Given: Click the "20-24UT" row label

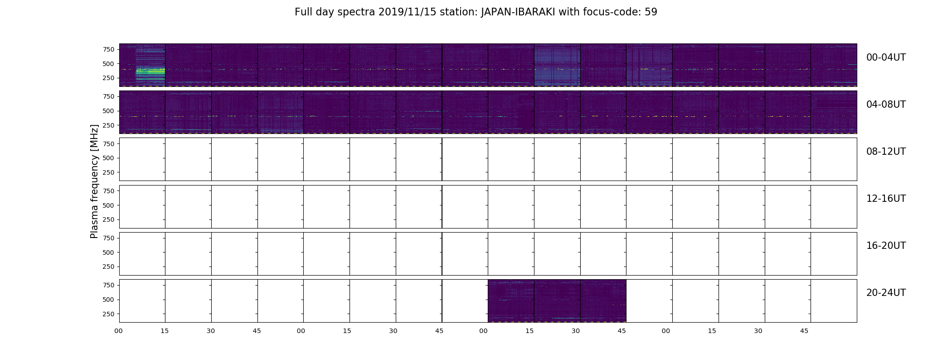Looking at the screenshot, I should click(x=886, y=293).
